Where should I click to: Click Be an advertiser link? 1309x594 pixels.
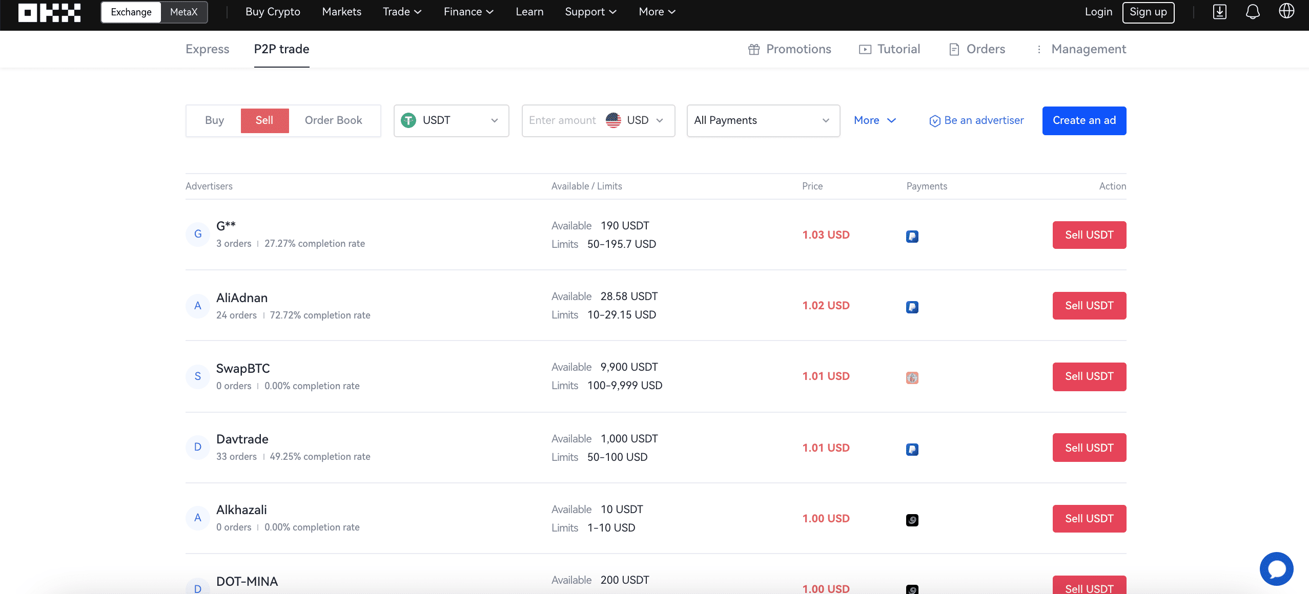[977, 120]
